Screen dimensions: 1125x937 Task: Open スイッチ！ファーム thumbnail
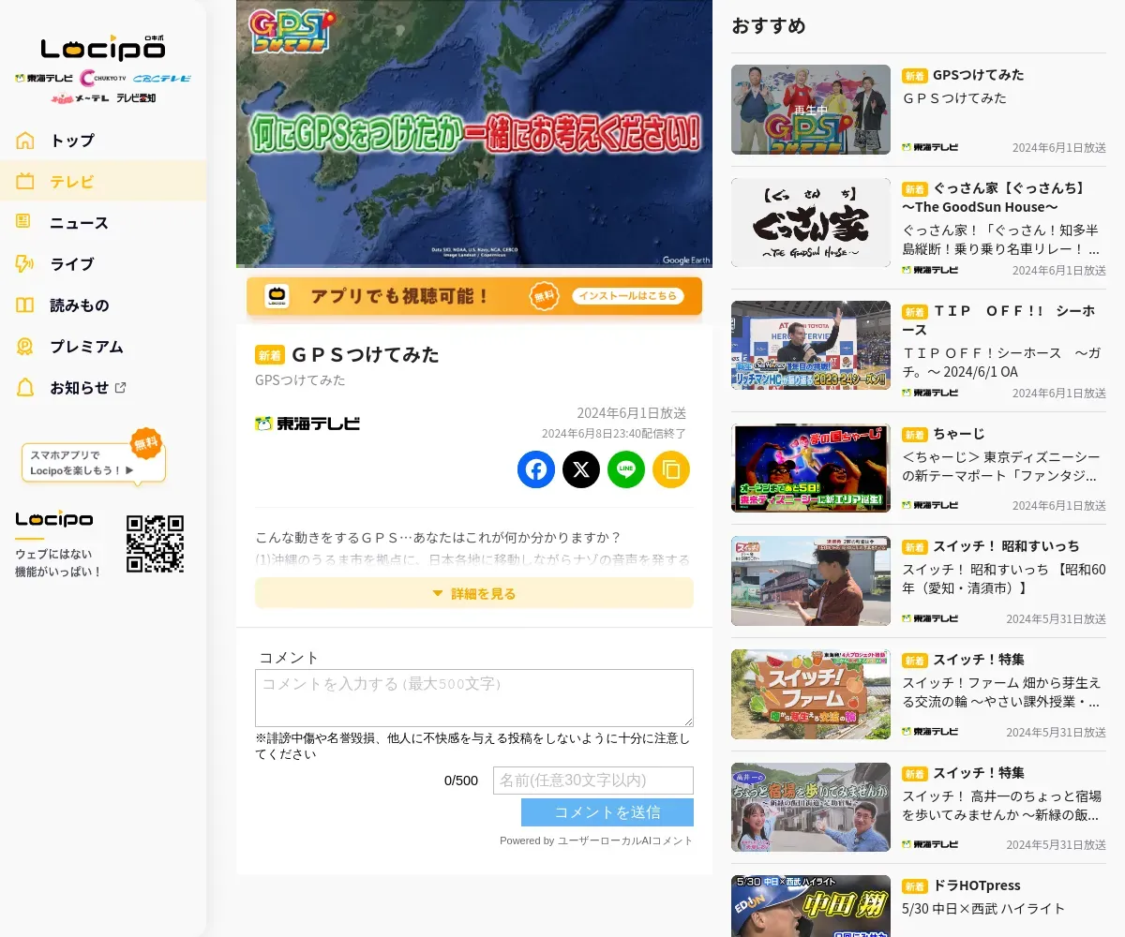811,694
